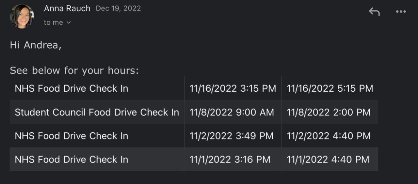Click NHS Food Drive Check In on 11/16 row
418x184 pixels.
[71, 88]
